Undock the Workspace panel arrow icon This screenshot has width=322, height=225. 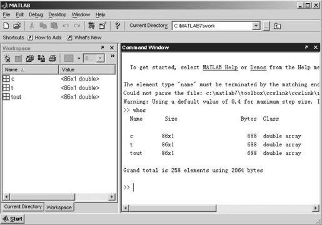103,47
